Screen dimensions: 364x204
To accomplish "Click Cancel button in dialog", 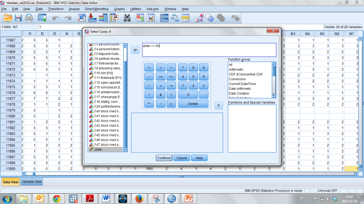I will coord(182,158).
